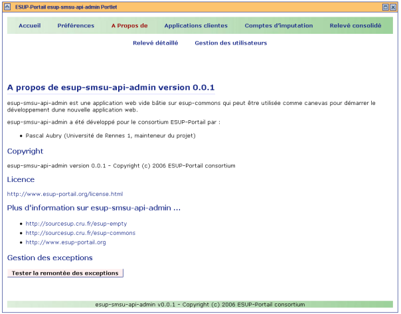This screenshot has width=401, height=314.
Task: Click the Pascal Aubry list entry
Action: pos(110,135)
